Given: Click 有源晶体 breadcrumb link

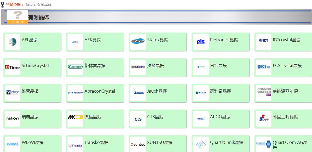Looking at the screenshot, I should tap(44, 5).
